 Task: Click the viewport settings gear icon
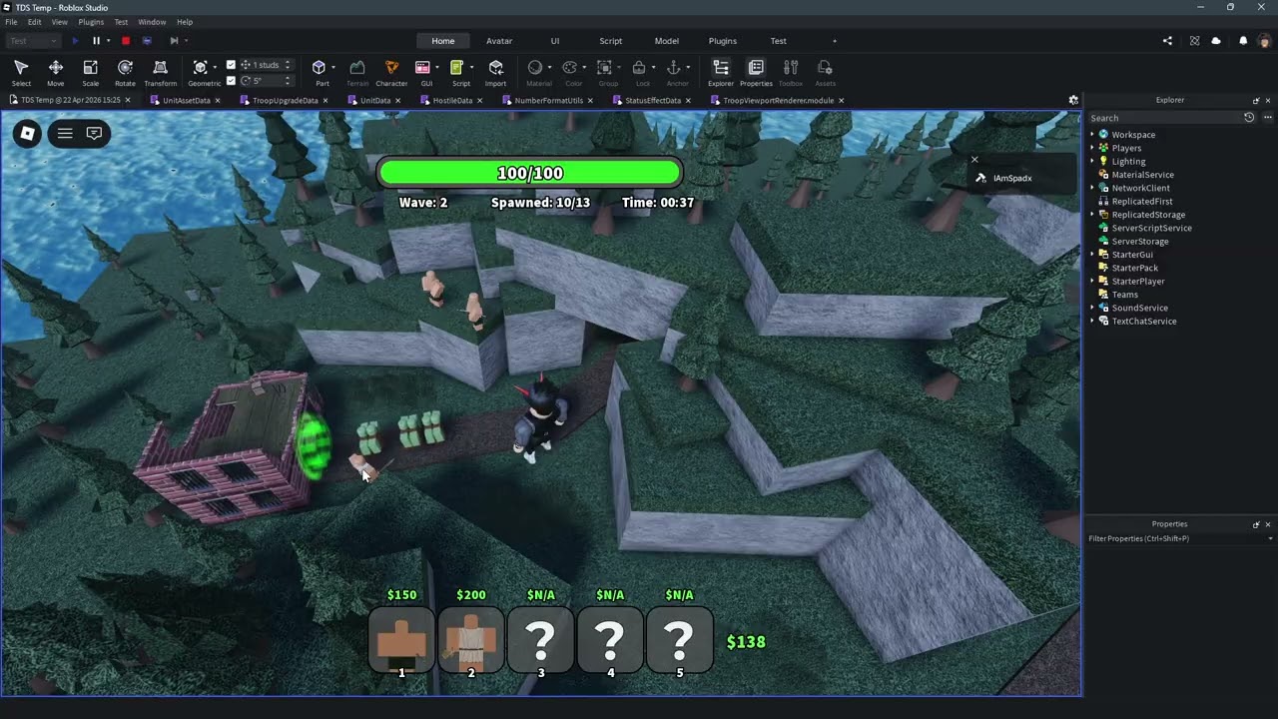(1073, 100)
